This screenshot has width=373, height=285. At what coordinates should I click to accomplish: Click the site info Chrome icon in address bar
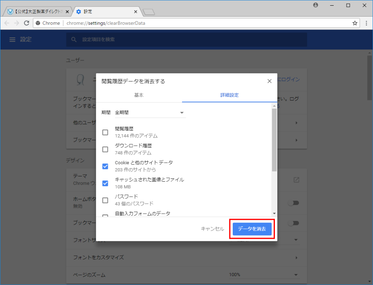tap(38, 23)
